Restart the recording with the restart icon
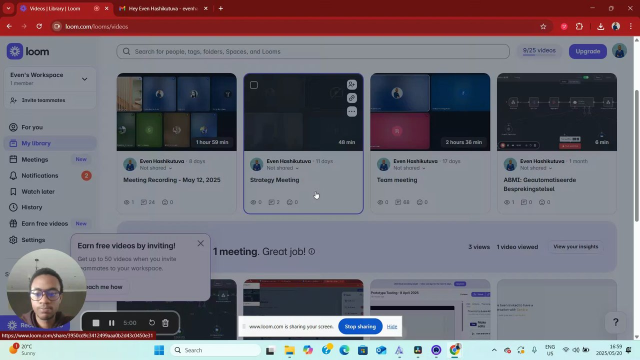Screen dimensions: 640x360 coord(152,323)
